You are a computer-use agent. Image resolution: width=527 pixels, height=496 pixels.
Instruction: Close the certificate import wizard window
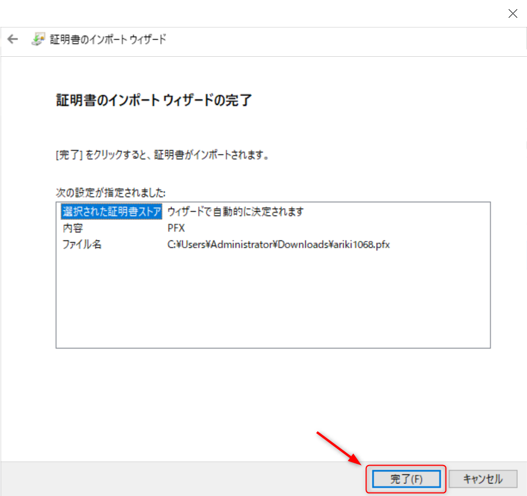click(x=513, y=14)
